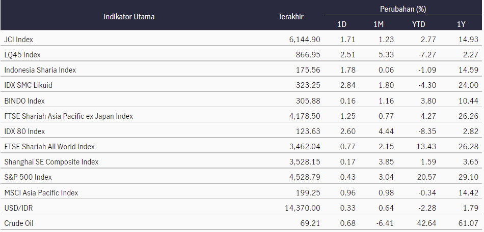The height and width of the screenshot is (232, 484).
Task: Click the Perubahan (%) header
Action: (x=403, y=9)
